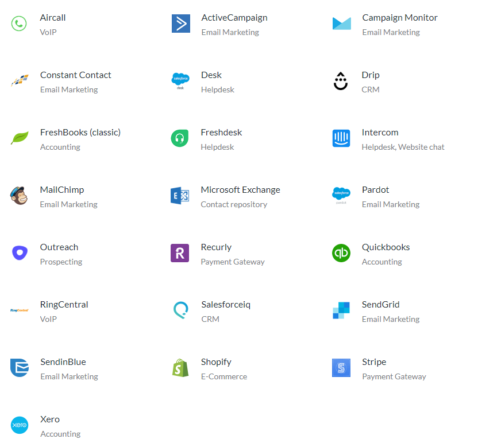Click the Campaign Monitor envelope icon
Viewport: 478px width, 447px height.
click(x=341, y=24)
